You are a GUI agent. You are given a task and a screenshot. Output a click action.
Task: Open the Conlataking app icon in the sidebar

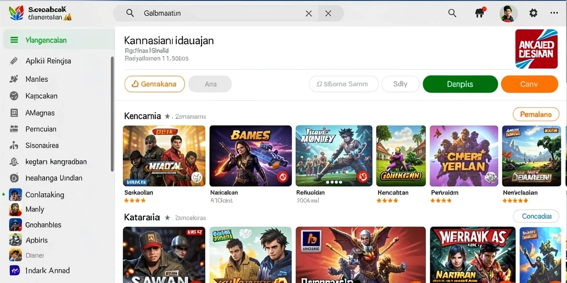pyautogui.click(x=16, y=195)
